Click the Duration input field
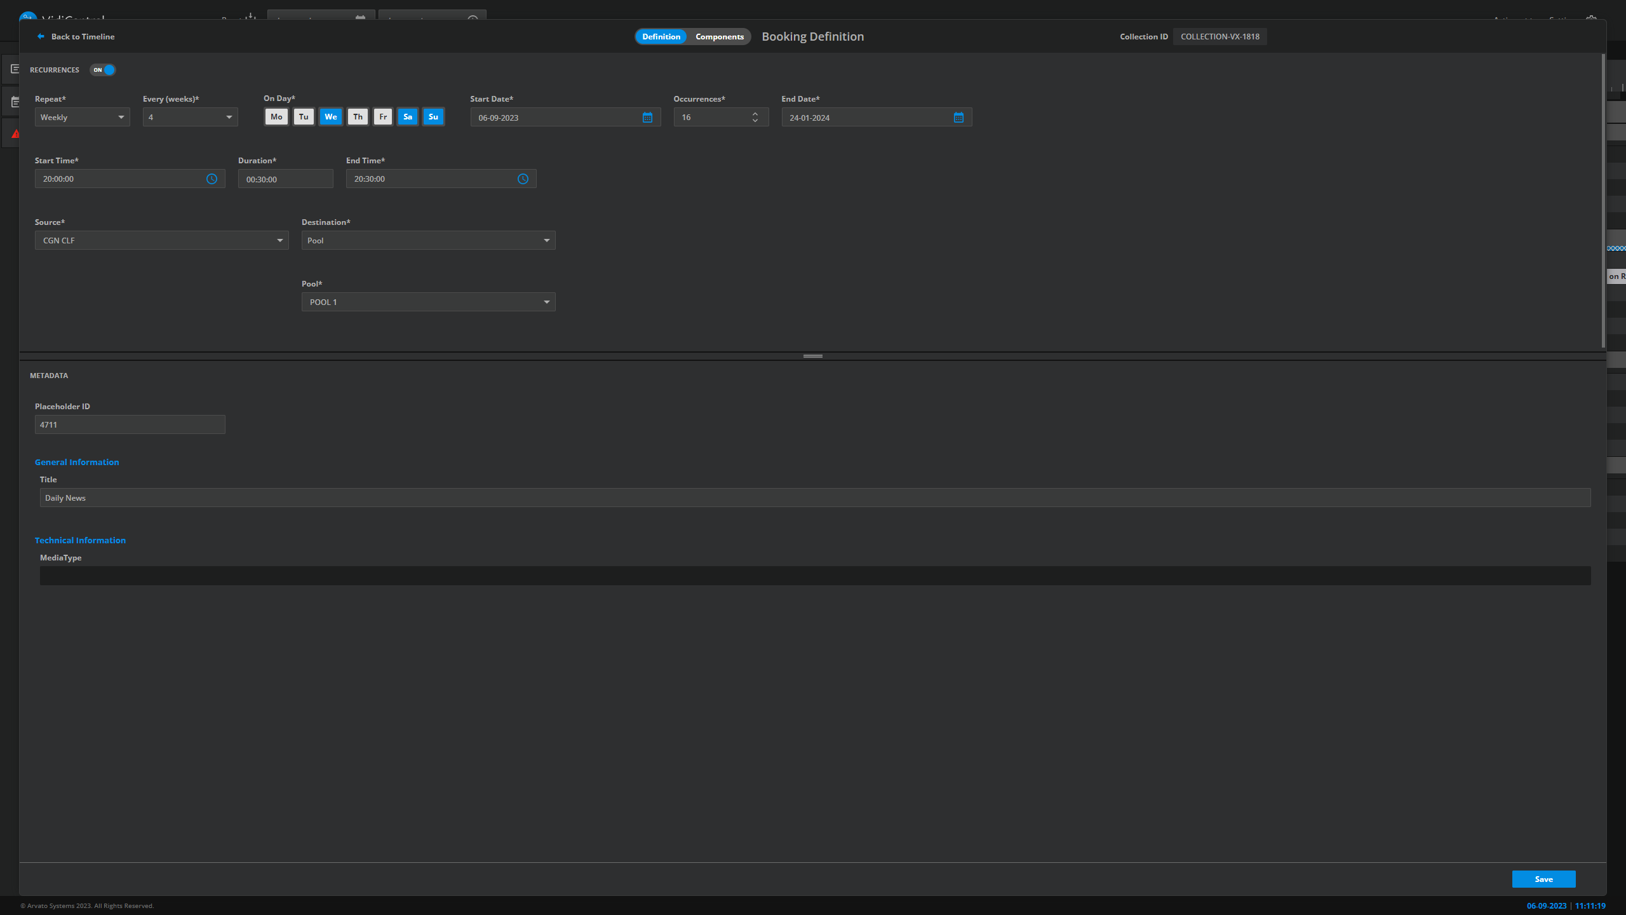Image resolution: width=1626 pixels, height=915 pixels. tap(286, 179)
